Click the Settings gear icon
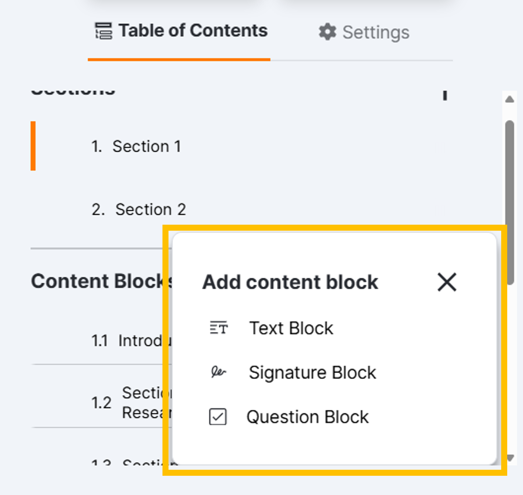The height and width of the screenshot is (495, 523). [327, 32]
